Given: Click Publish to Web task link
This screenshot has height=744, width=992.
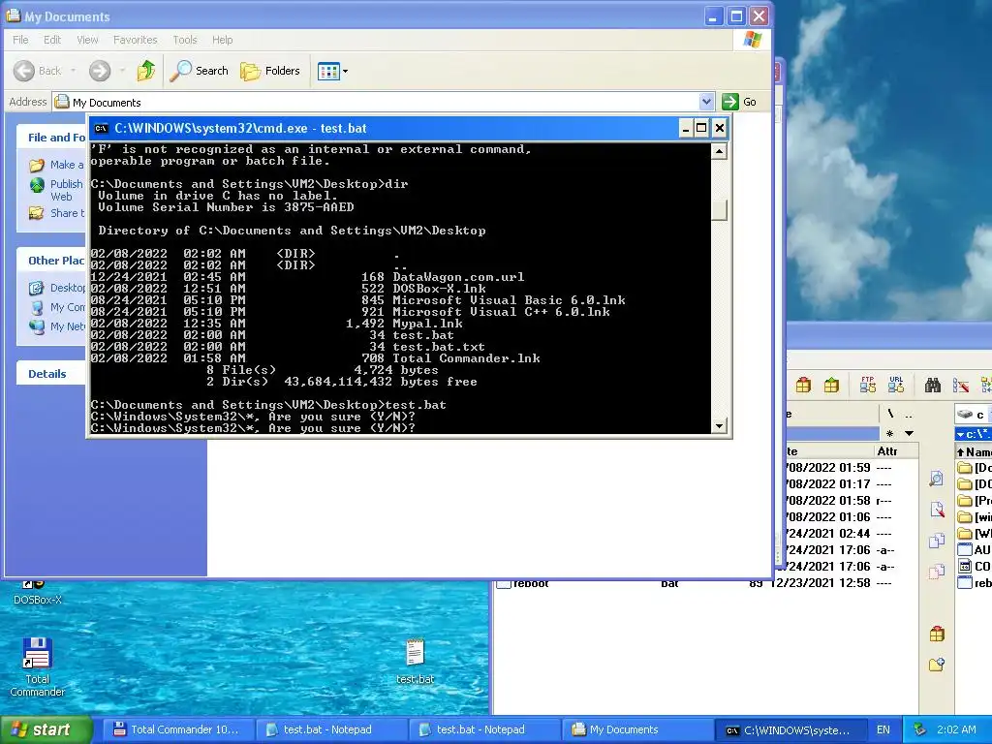Looking at the screenshot, I should pos(56,190).
